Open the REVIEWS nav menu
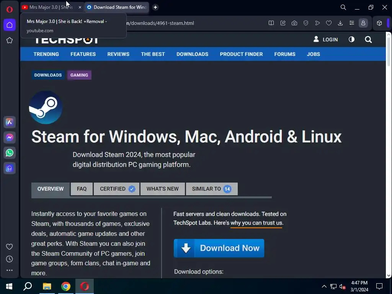 click(x=118, y=54)
